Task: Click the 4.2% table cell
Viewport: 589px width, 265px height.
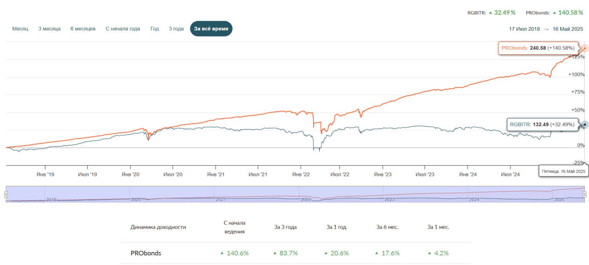Action: (x=438, y=253)
